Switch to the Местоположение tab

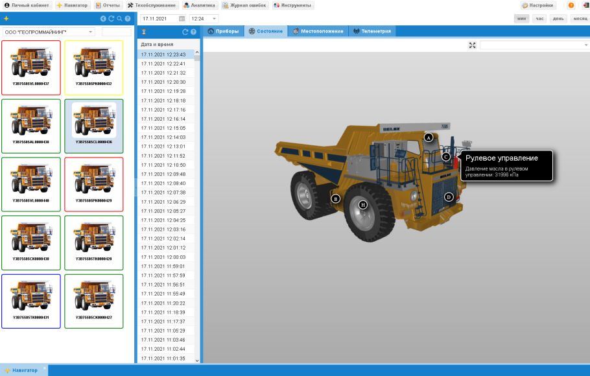[318, 31]
